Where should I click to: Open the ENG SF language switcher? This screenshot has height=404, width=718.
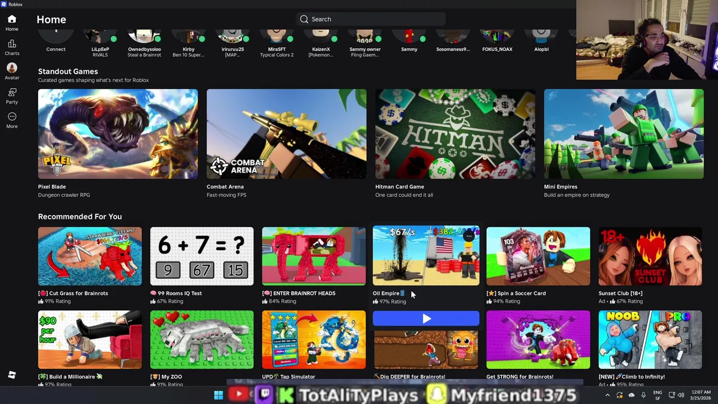(x=657, y=395)
